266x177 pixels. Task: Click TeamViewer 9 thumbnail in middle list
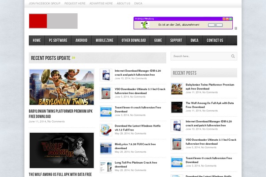pyautogui.click(x=106, y=112)
